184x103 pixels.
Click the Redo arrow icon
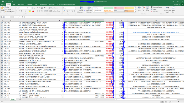pos(9,1)
